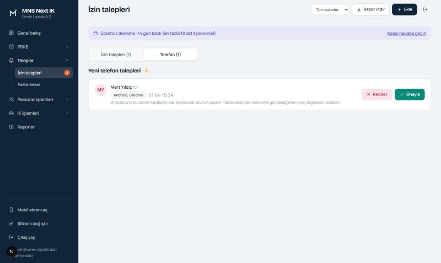Click Şifremi değiştir label
The width and height of the screenshot is (441, 263).
point(33,224)
